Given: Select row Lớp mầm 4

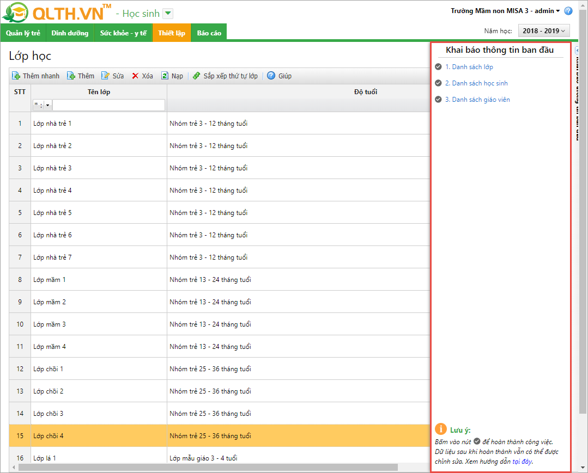Looking at the screenshot, I should click(220, 346).
